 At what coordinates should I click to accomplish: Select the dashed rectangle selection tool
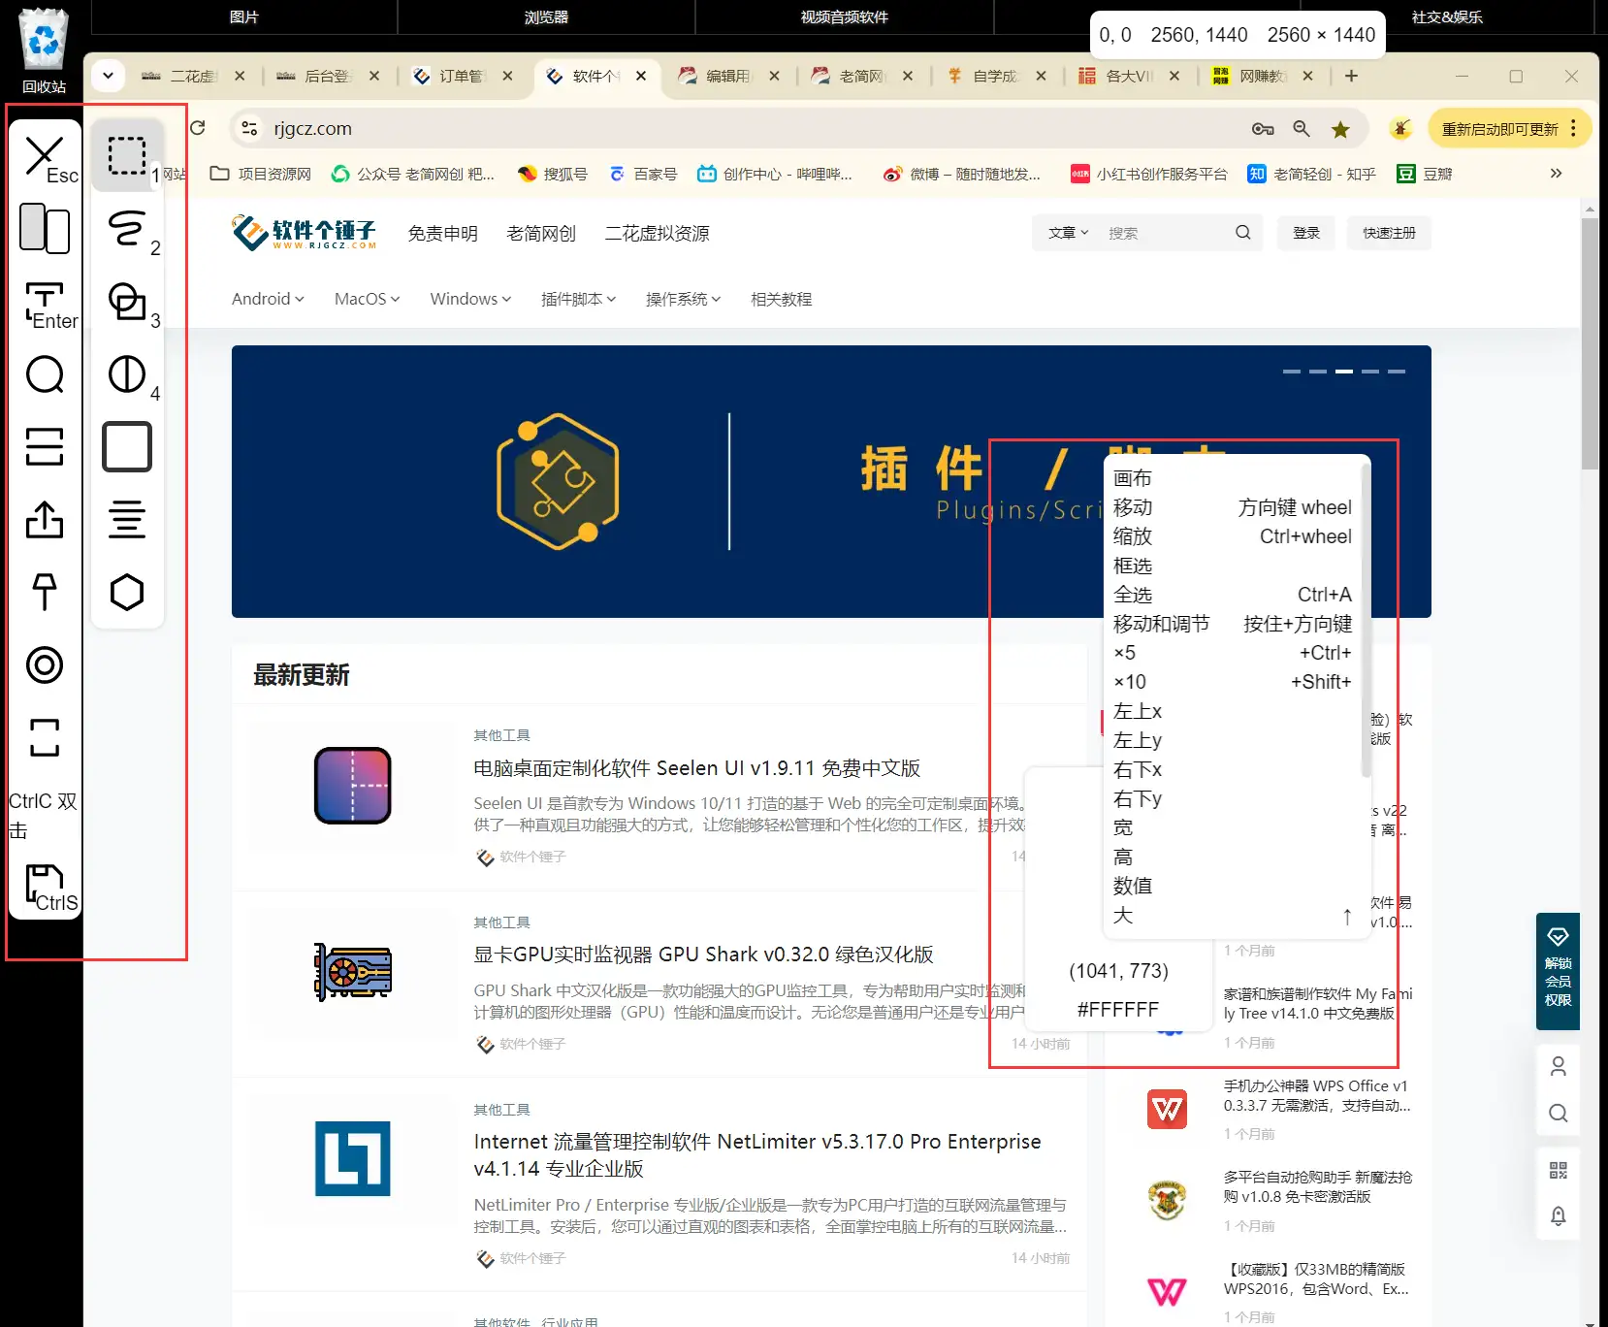click(x=127, y=155)
